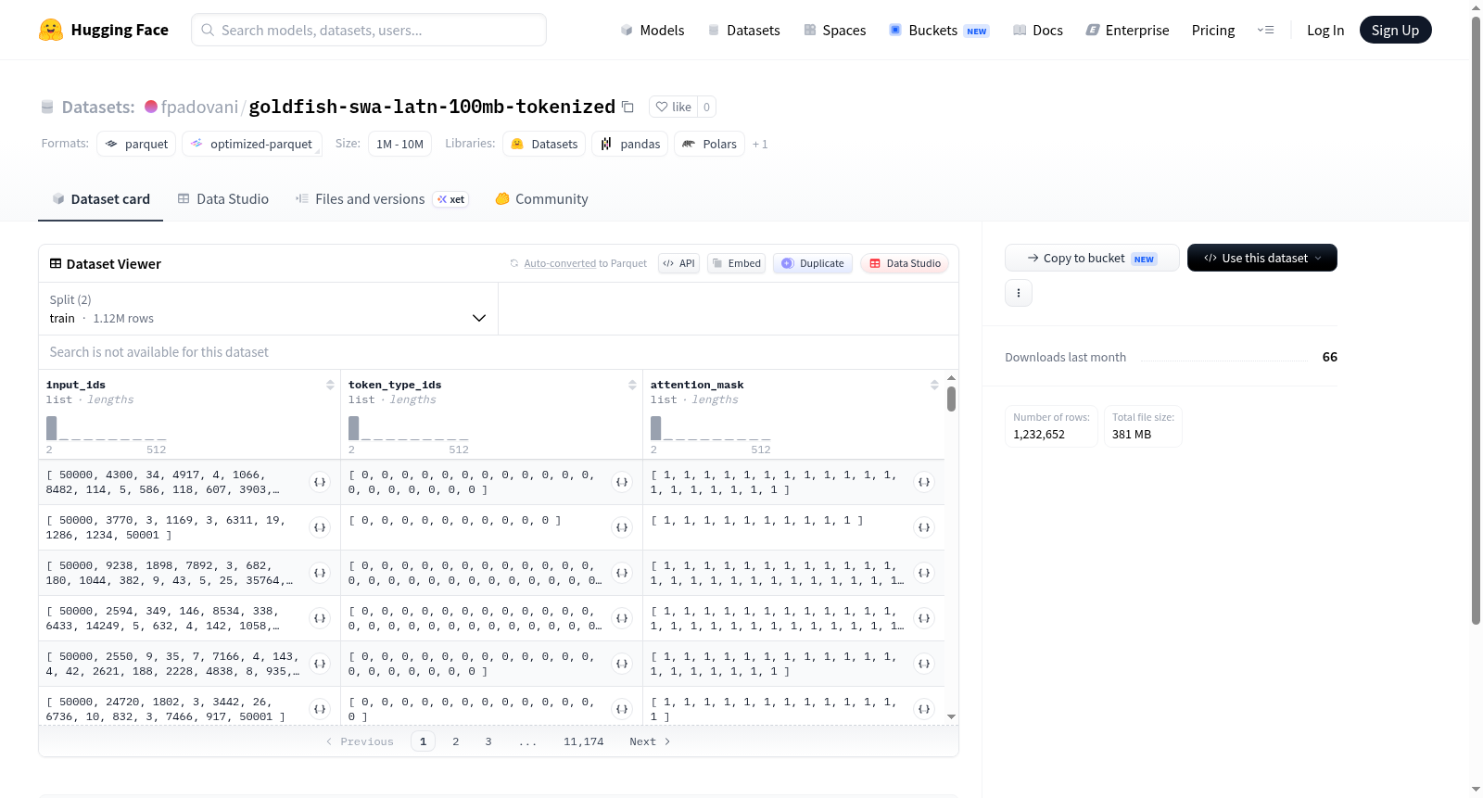Click the Duplicate button
This screenshot has width=1483, height=798.
(812, 263)
